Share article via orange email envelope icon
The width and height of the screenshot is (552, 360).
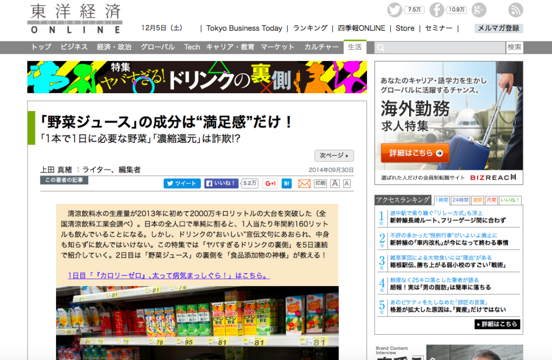click(304, 184)
